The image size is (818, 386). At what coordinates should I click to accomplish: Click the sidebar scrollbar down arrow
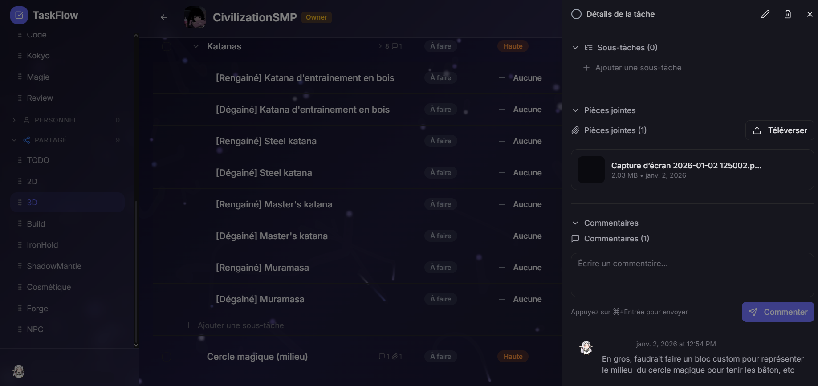pos(136,345)
